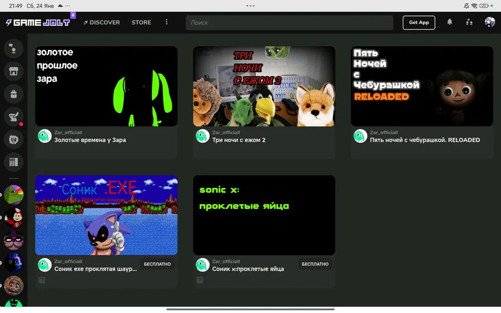Click Zar_officiall avatar on Три ночи card
The image size is (501, 313).
click(203, 136)
